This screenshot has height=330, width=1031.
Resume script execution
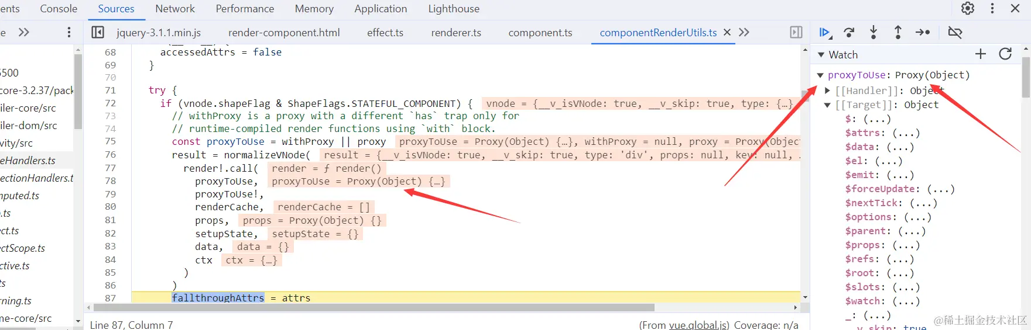(824, 33)
